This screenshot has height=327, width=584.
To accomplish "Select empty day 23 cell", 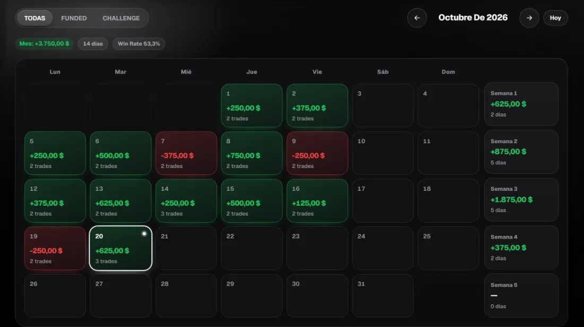I will [x=317, y=248].
